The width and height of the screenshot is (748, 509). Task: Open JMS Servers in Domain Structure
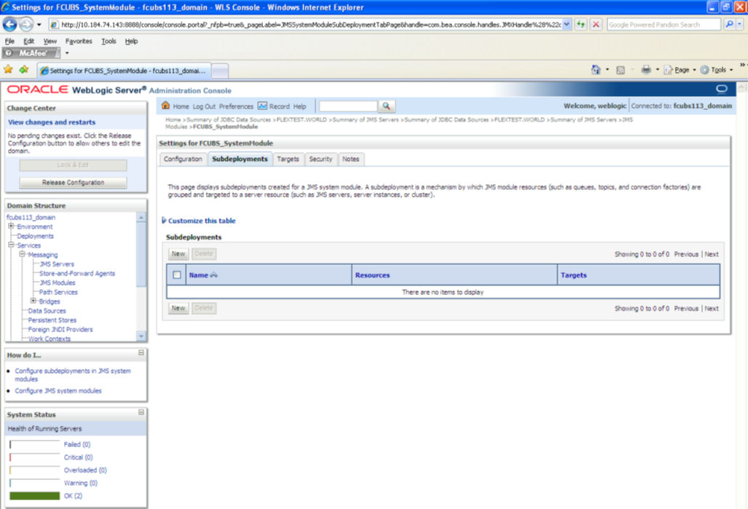[57, 264]
